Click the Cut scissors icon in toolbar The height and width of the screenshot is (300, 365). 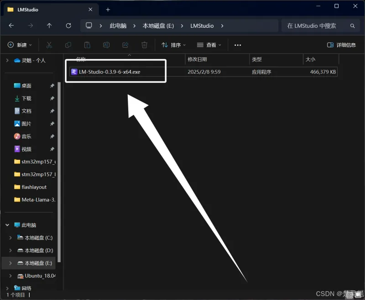(x=49, y=45)
